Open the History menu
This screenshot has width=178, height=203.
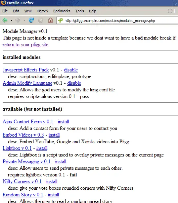pos(42,11)
